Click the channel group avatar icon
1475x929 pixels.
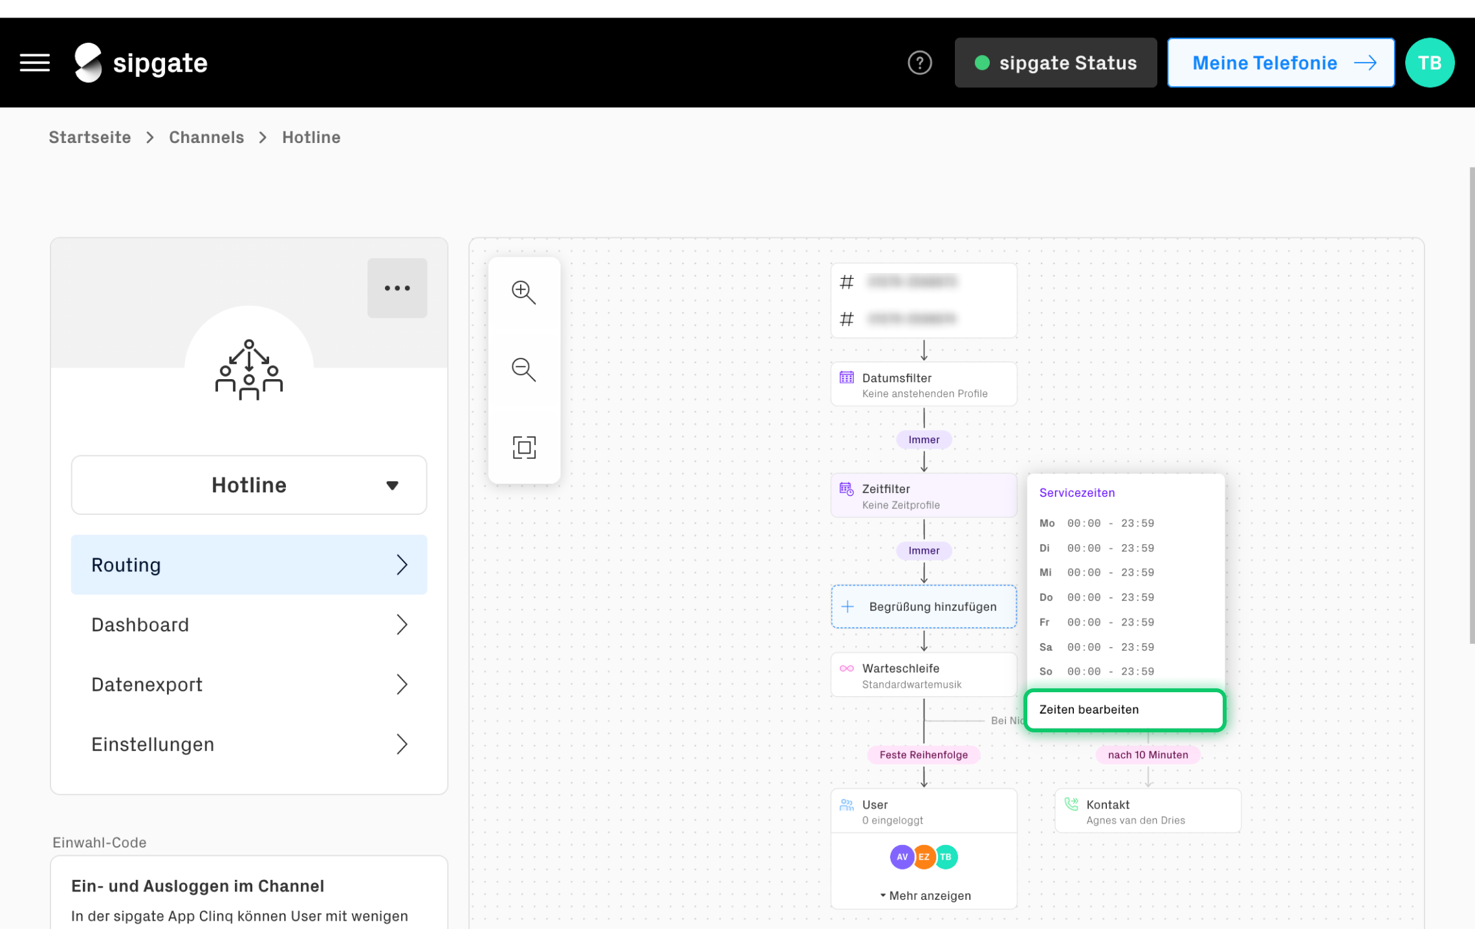(249, 369)
